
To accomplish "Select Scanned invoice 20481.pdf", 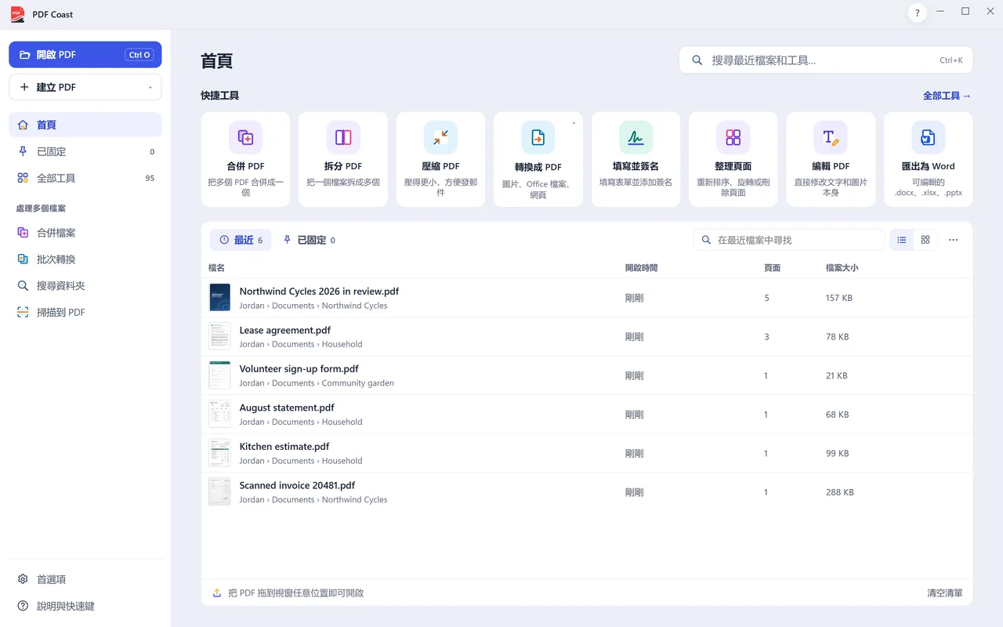I will coord(587,492).
